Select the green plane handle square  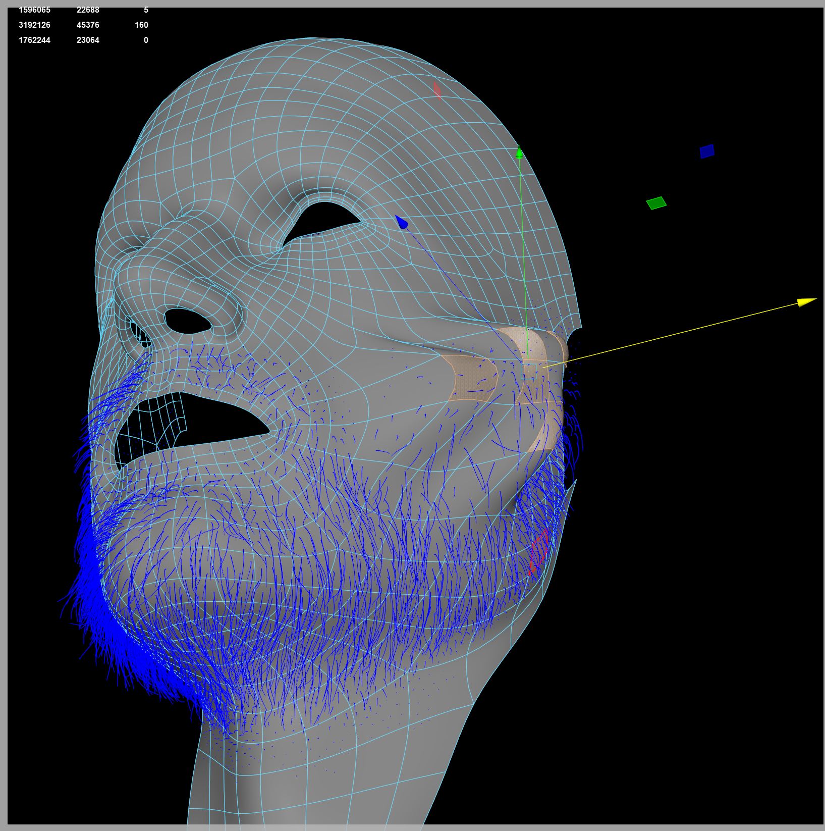tap(656, 203)
